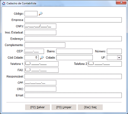Click the magnifier icon beside Código
The width and height of the screenshot is (128, 114).
point(41,13)
